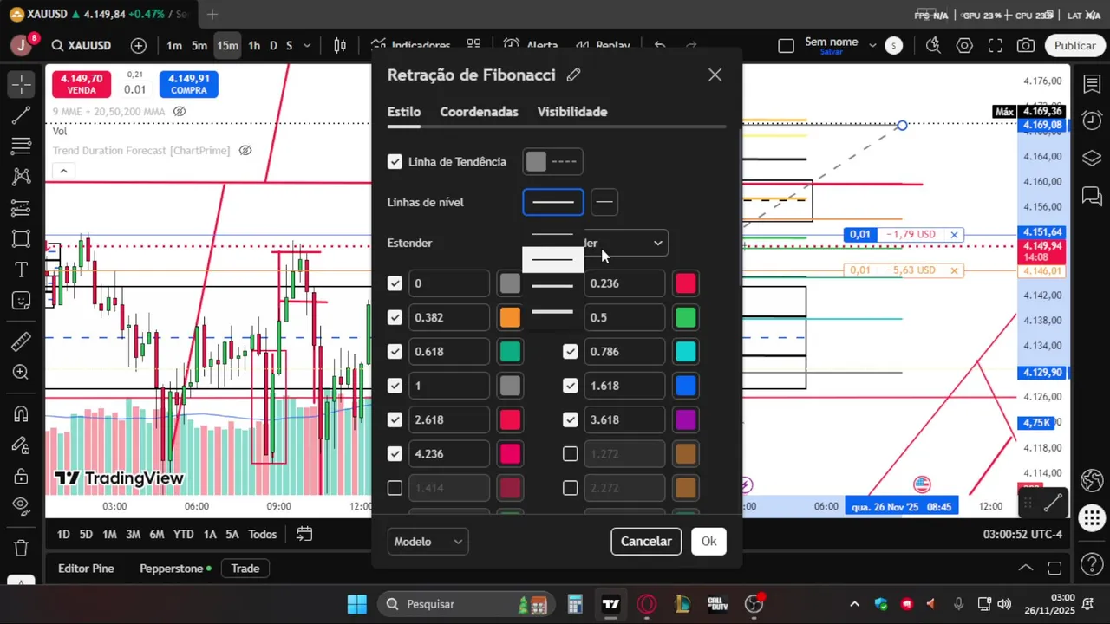Uncheck the 0.618 level checkbox
Viewport: 1110px width, 624px height.
point(395,351)
